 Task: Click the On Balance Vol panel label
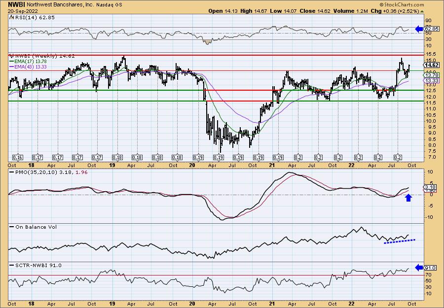33,227
